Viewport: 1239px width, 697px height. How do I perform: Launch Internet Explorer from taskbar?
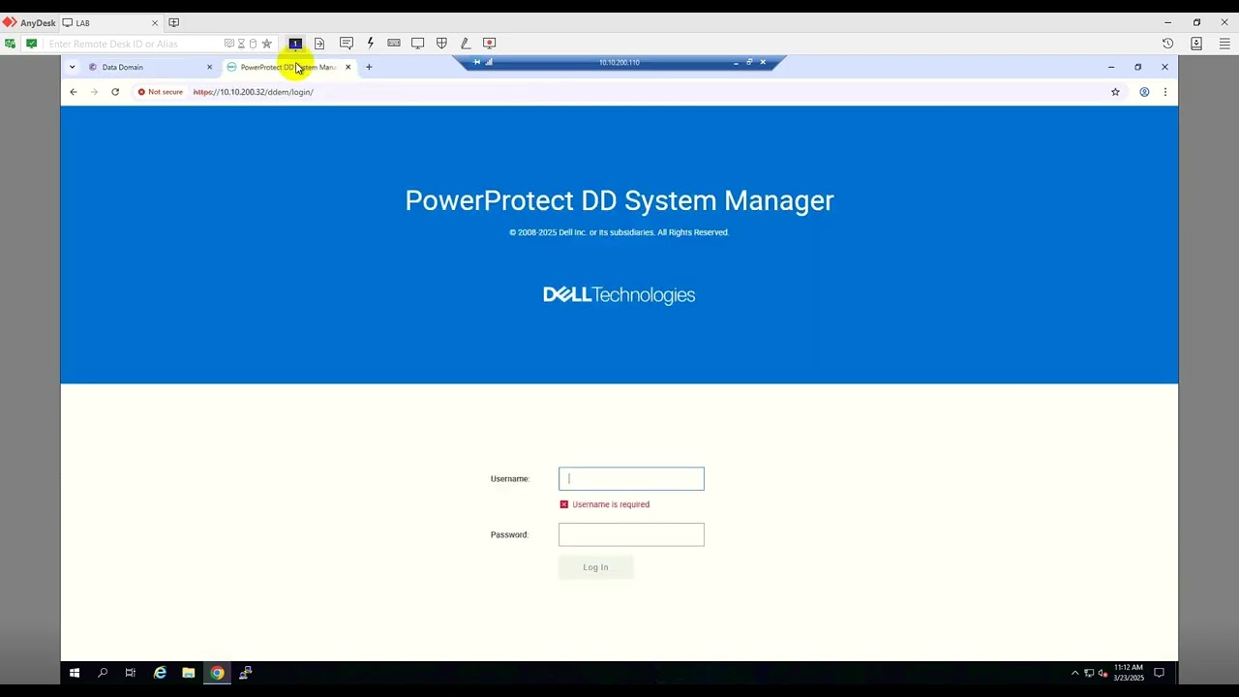click(x=160, y=673)
